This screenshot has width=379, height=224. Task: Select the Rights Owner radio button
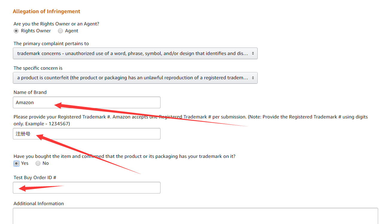(16, 31)
